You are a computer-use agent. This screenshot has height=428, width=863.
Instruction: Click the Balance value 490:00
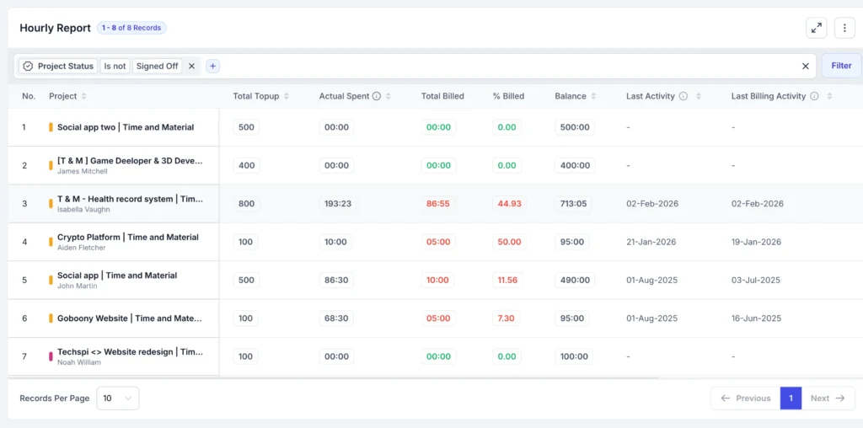coord(575,280)
